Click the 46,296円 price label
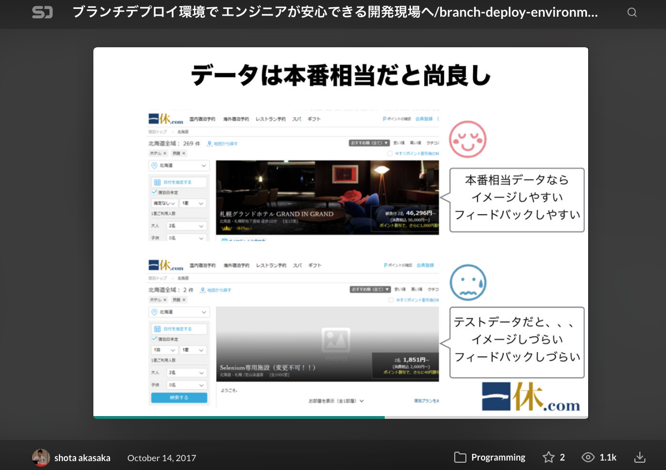This screenshot has height=470, width=666. pos(420,213)
